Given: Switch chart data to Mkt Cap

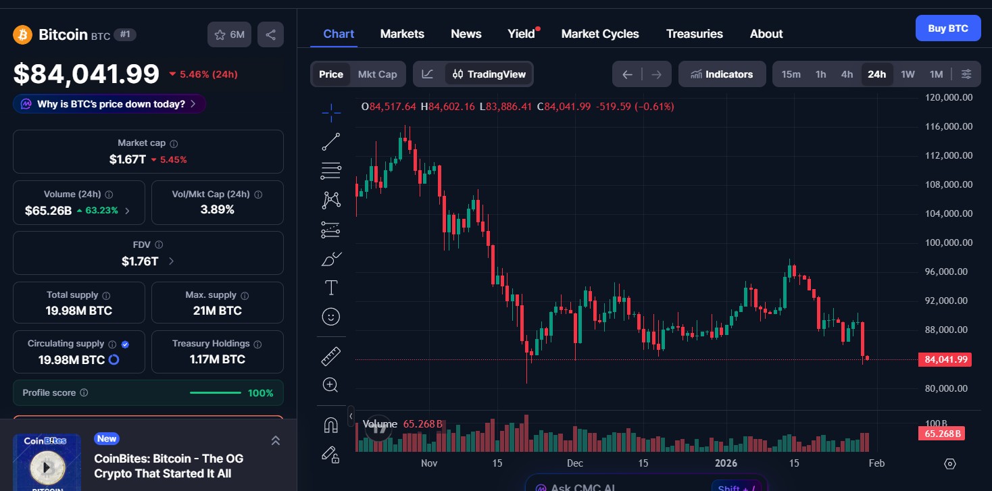Looking at the screenshot, I should pyautogui.click(x=377, y=74).
